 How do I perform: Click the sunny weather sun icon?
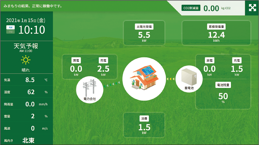26,60
